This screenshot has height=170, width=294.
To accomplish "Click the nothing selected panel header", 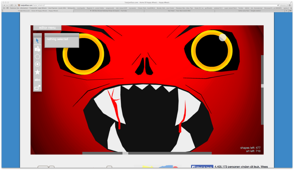I will (x=62, y=35).
